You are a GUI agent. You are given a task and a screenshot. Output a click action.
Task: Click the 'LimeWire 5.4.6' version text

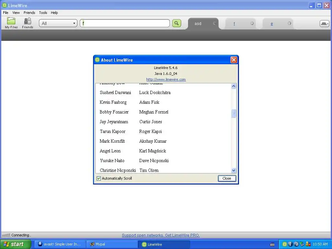click(x=166, y=68)
